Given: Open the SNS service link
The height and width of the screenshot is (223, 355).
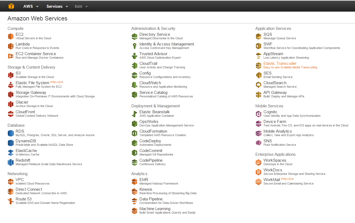Looking at the screenshot, I should (268, 141).
